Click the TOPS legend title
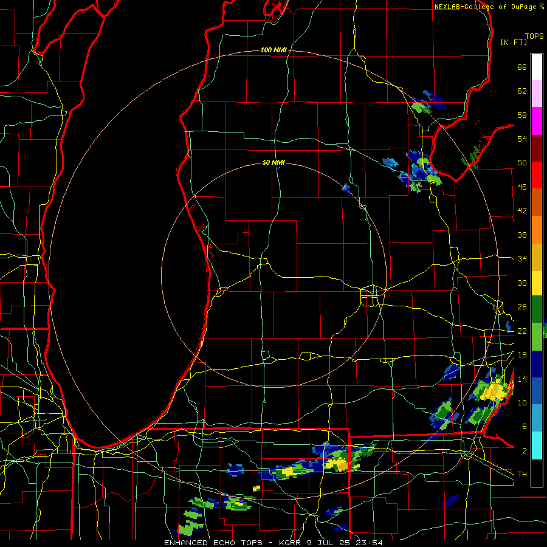Image resolution: width=547 pixels, height=547 pixels. click(534, 36)
